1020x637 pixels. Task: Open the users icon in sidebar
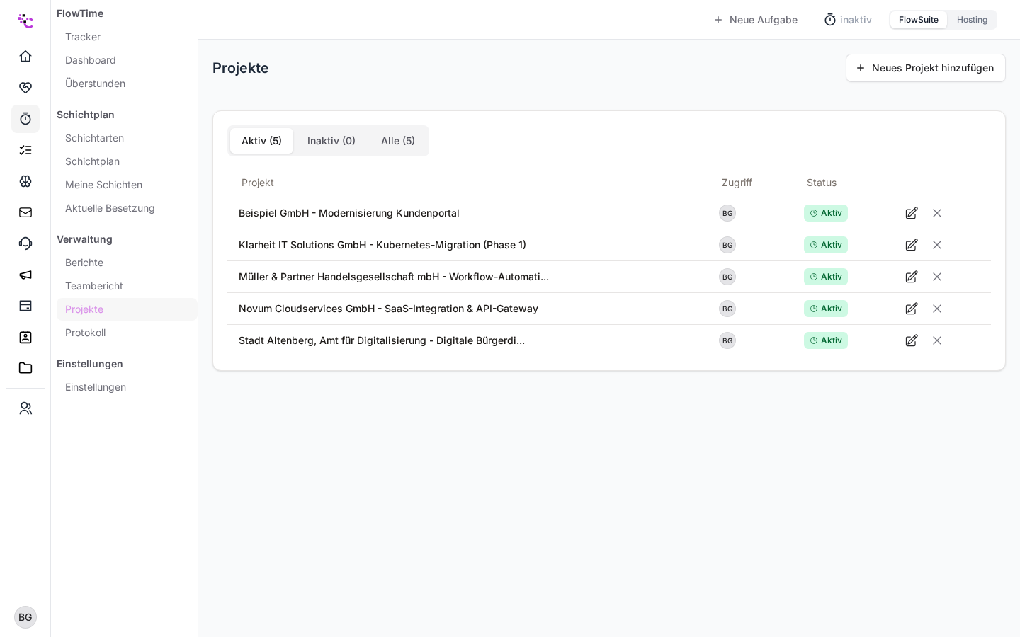[25, 408]
